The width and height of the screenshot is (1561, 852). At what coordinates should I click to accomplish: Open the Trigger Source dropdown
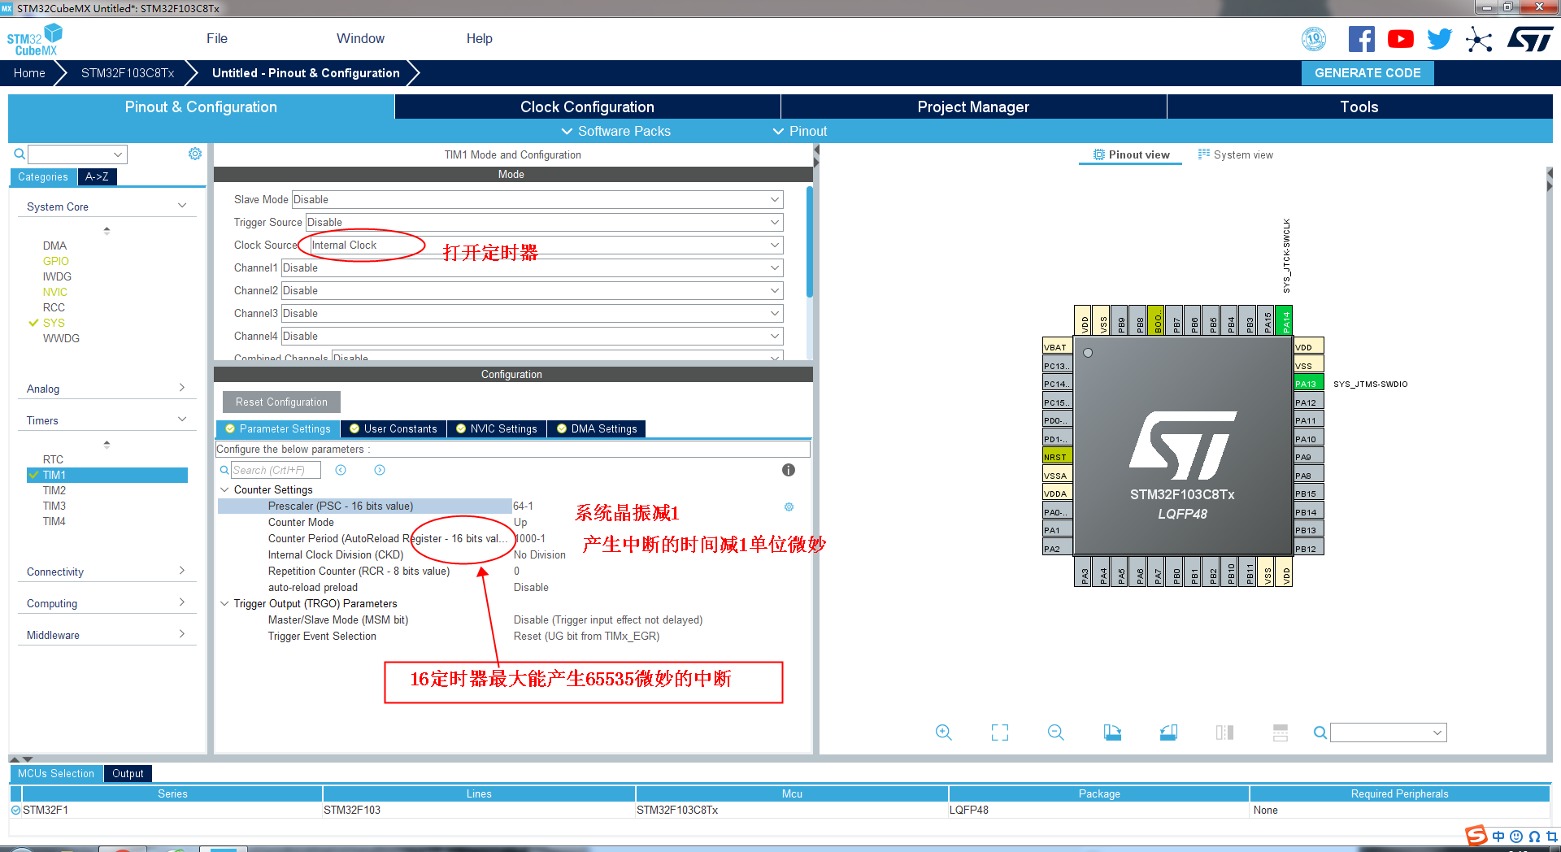[x=544, y=222]
